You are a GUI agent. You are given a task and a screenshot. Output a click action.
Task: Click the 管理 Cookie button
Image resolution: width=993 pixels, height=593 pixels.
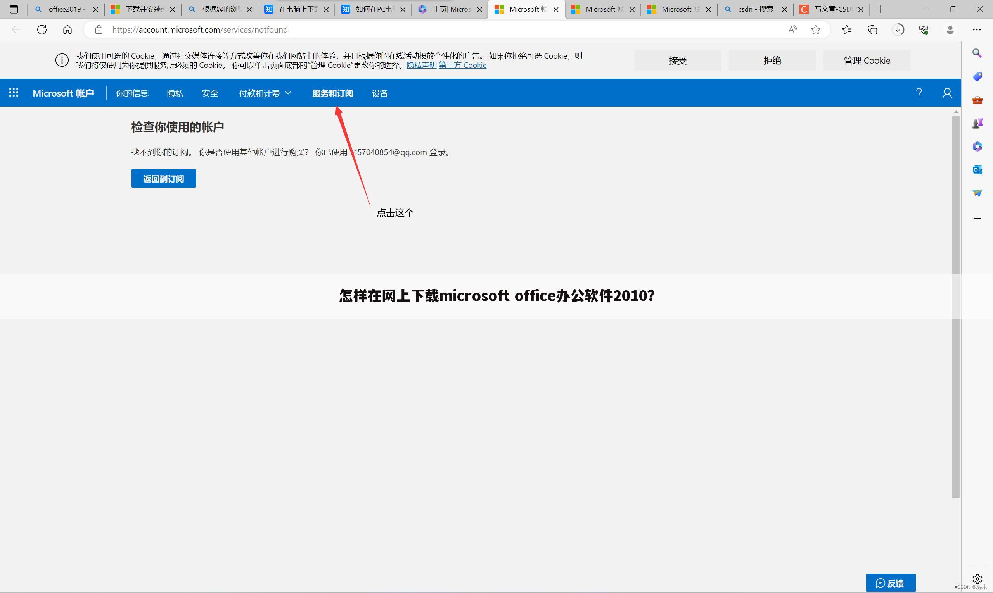coord(867,60)
